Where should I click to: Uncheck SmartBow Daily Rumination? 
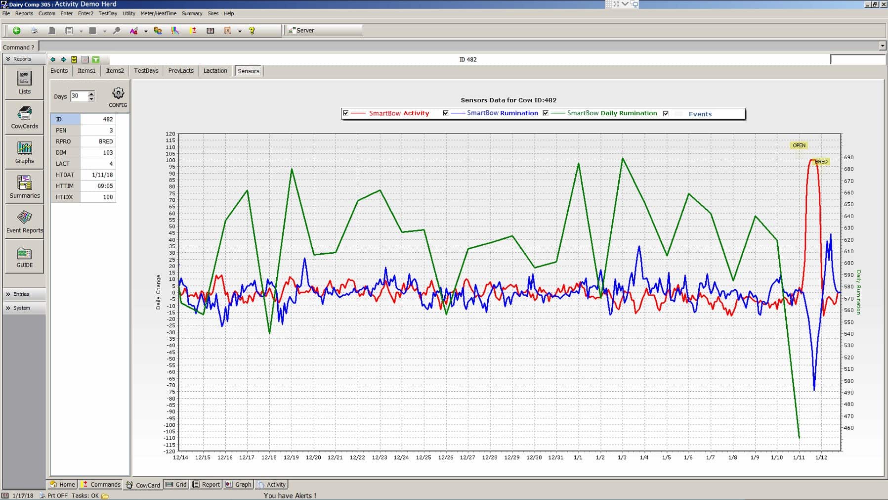546,113
